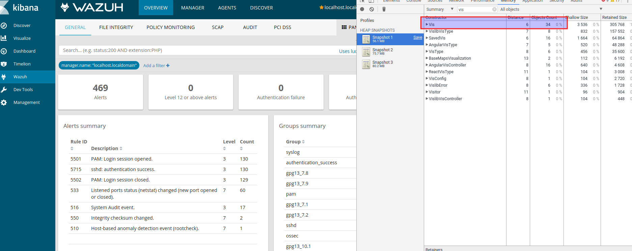Open Management gear in the Kibana sidebar

(x=4, y=102)
